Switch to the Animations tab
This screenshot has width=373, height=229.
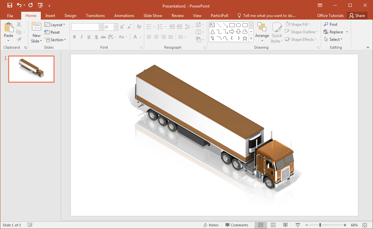coord(124,15)
